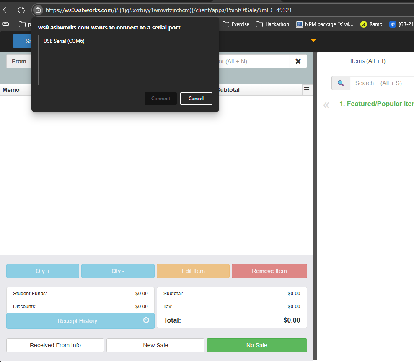Open the GR-21 Jira bookmark

coord(401,24)
